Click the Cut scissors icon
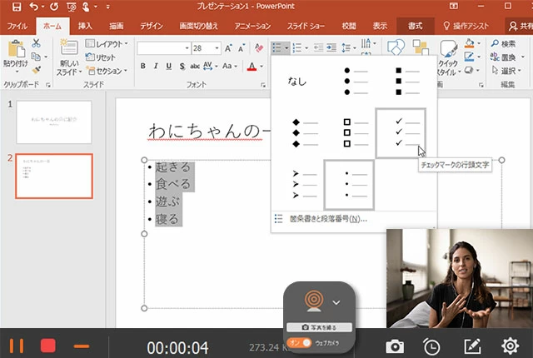The width and height of the screenshot is (533, 358). (36, 43)
